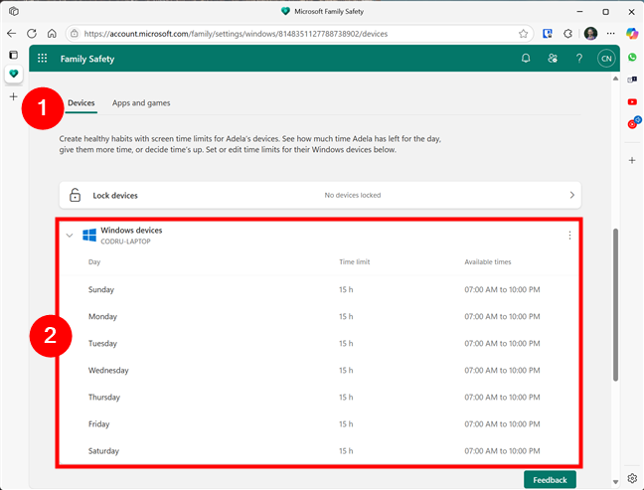Open the Lock devices card
The height and width of the screenshot is (490, 644).
(320, 195)
